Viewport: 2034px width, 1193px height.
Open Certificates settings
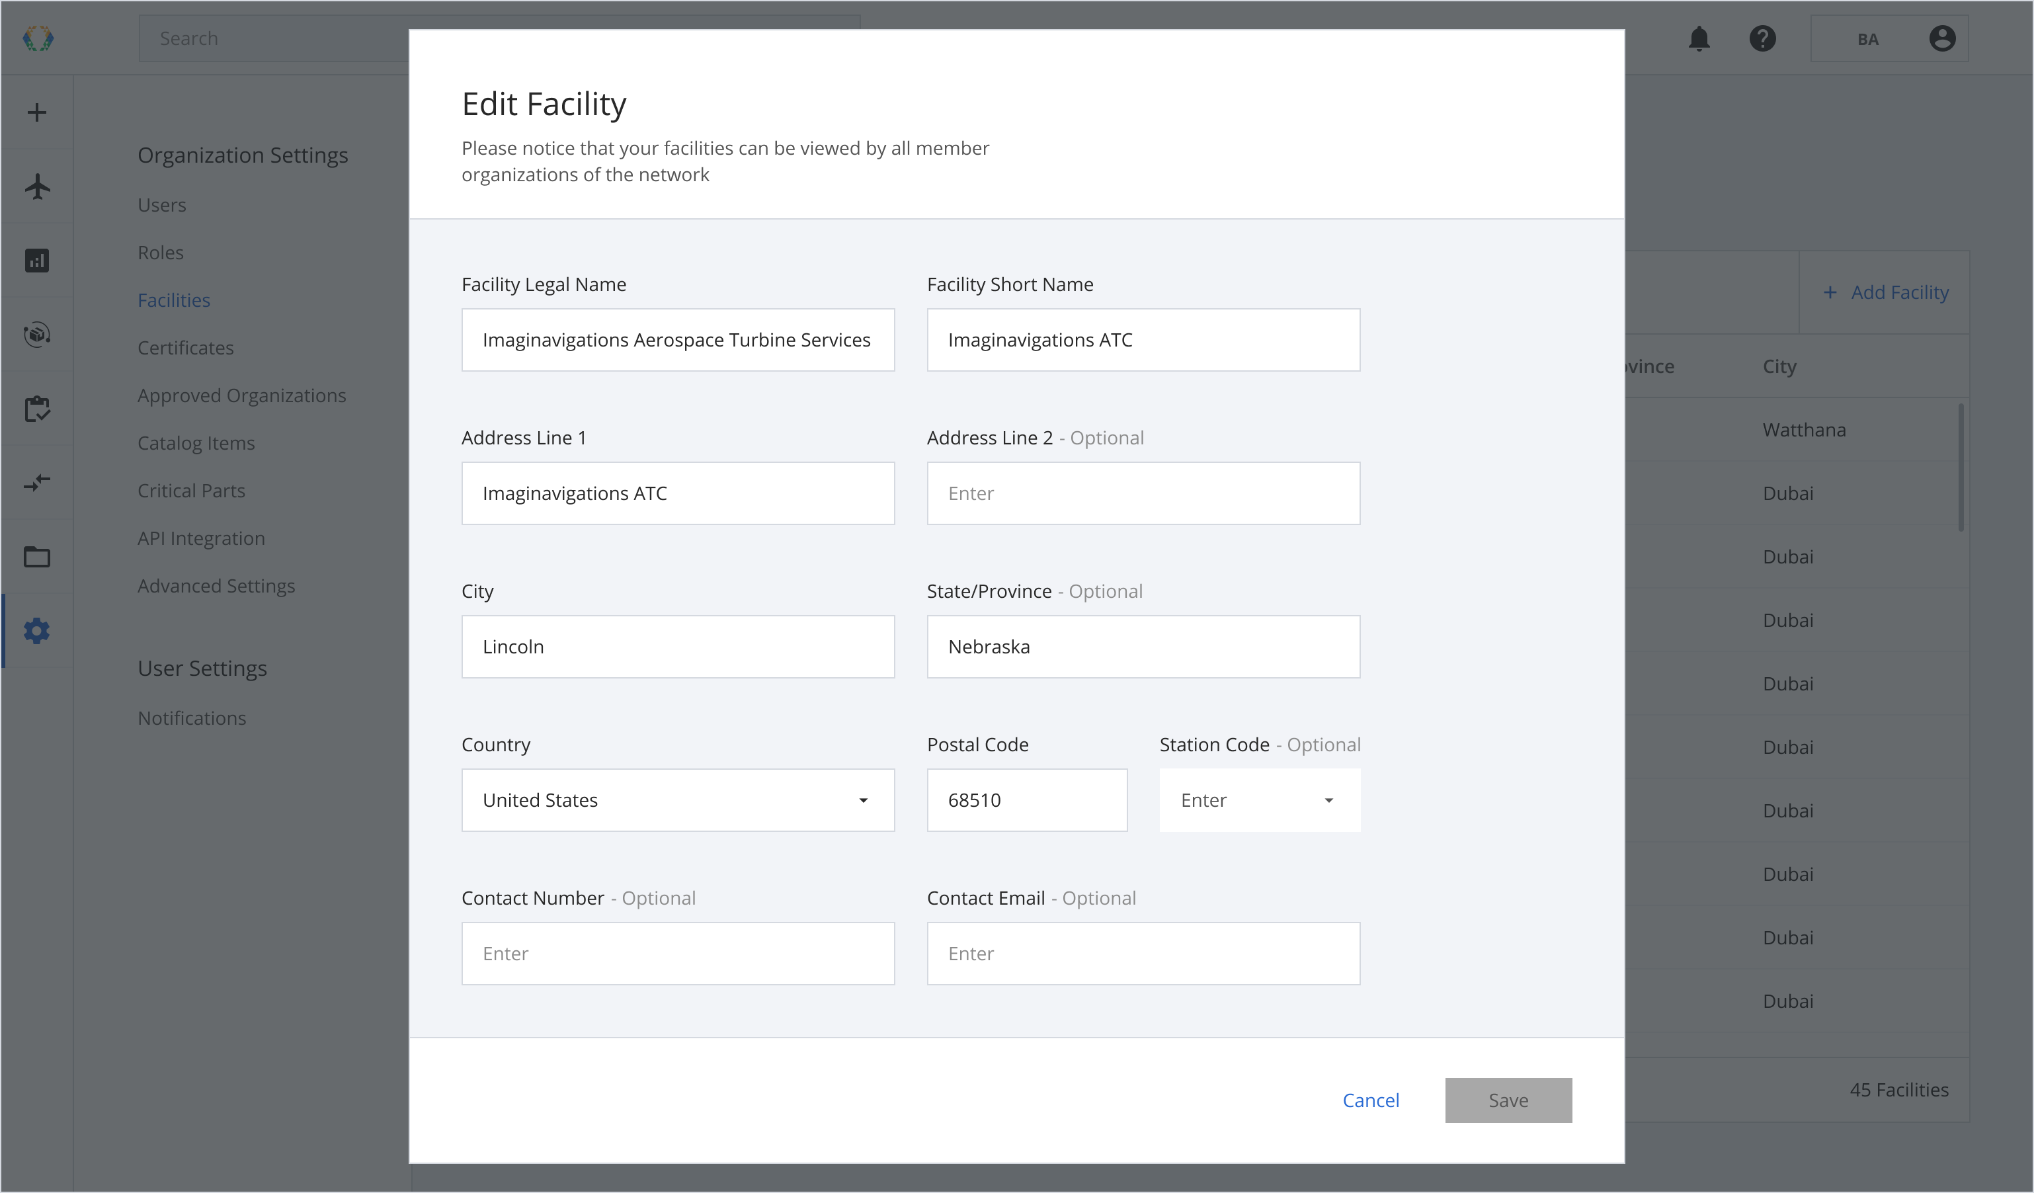point(186,348)
